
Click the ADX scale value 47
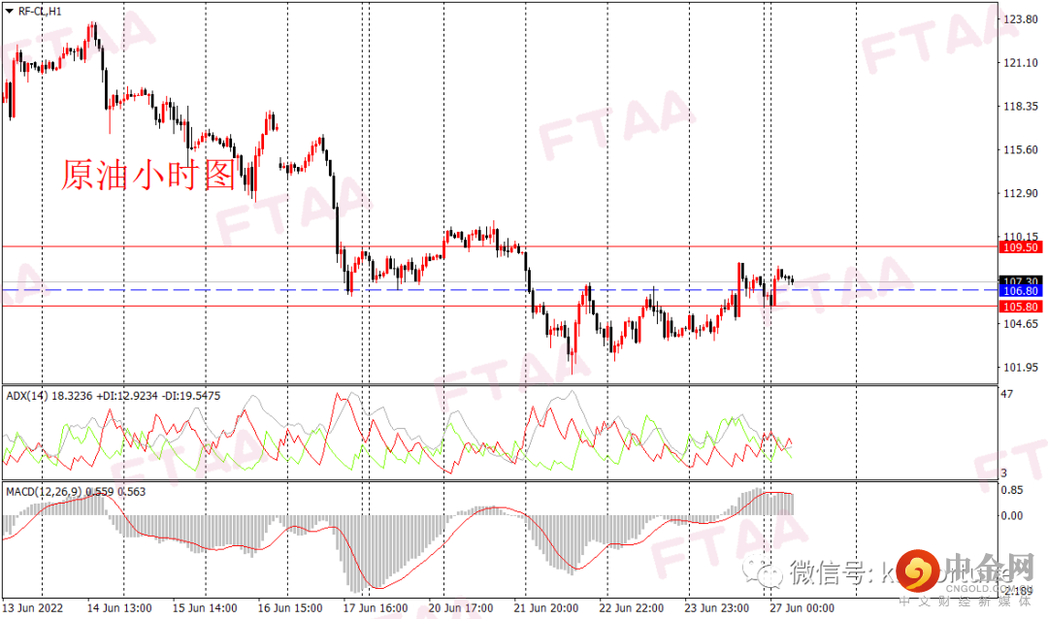point(1006,395)
